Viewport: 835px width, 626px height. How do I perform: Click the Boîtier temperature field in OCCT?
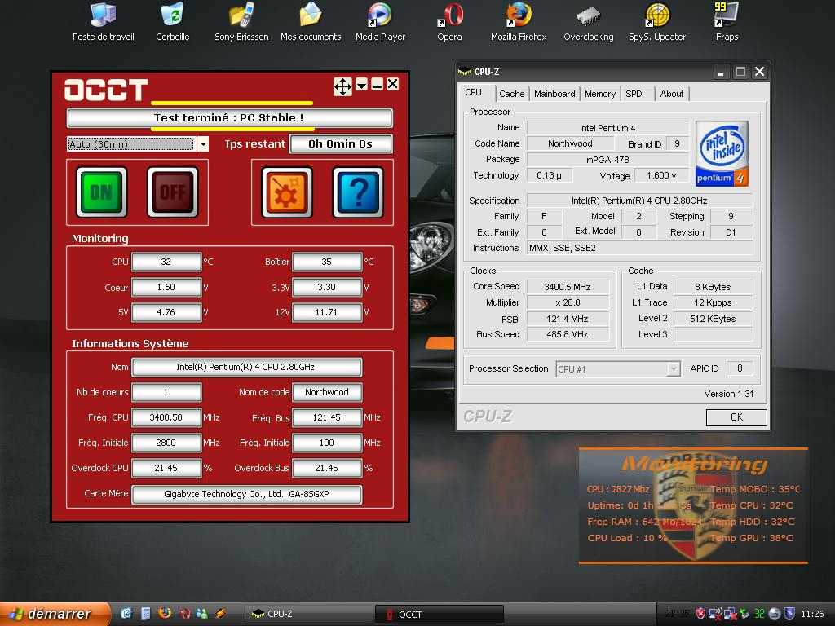point(327,262)
